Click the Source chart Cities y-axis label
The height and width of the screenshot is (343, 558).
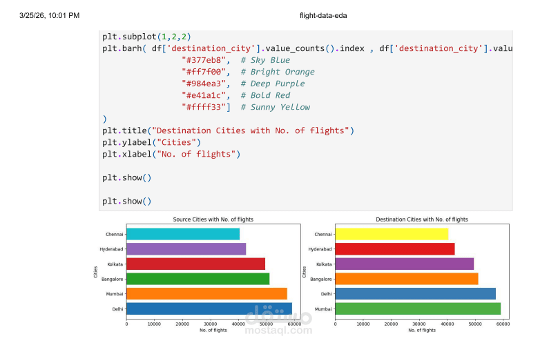tap(95, 272)
